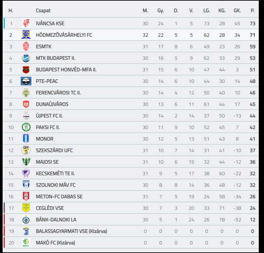Select the Kecskeméti TE II. team name
The width and height of the screenshot is (264, 253).
[x=55, y=173]
